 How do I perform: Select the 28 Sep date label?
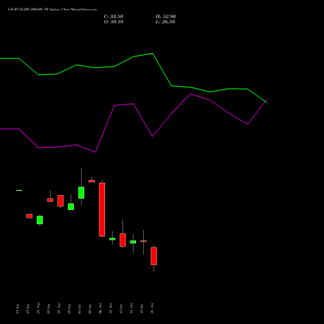point(59,308)
